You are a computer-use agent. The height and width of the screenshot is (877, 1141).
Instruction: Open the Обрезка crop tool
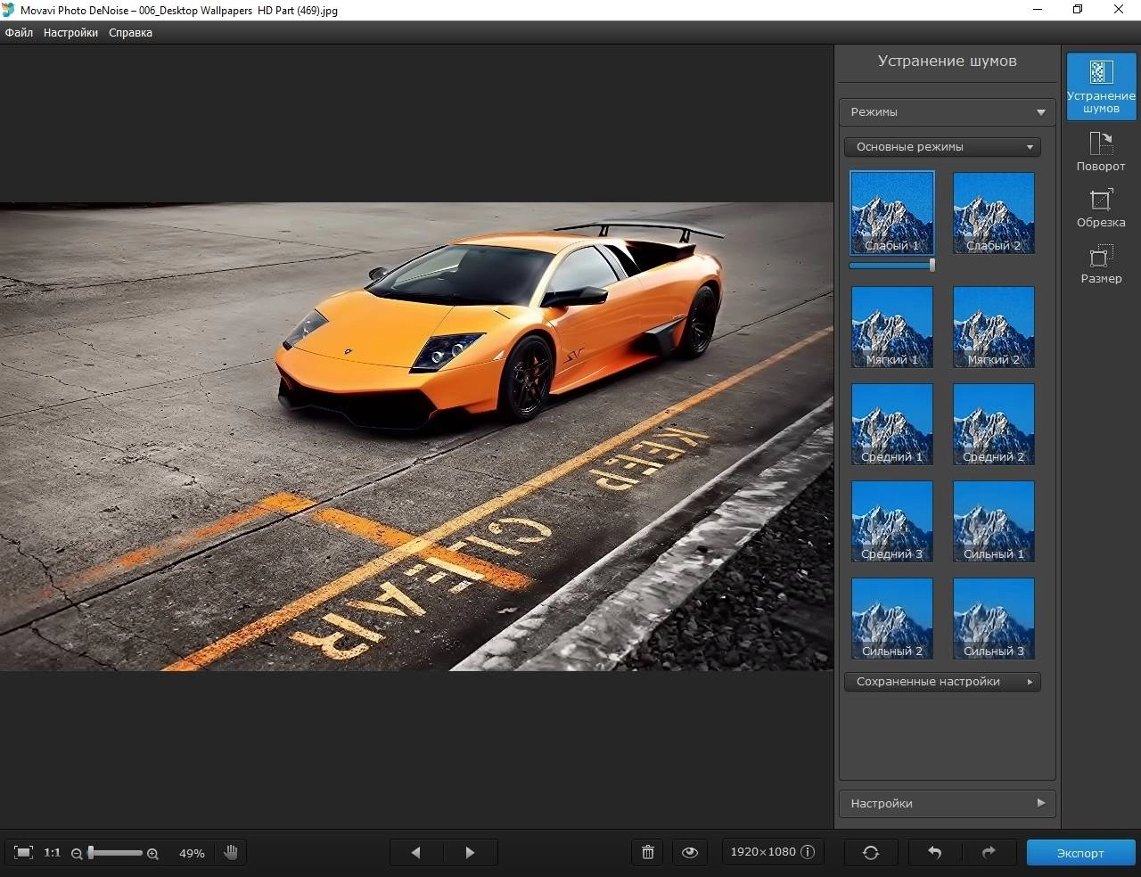pos(1101,209)
